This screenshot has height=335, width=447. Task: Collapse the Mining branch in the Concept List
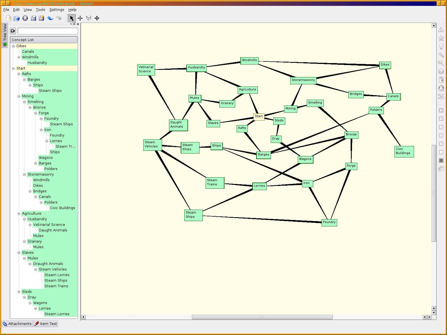tap(19, 96)
